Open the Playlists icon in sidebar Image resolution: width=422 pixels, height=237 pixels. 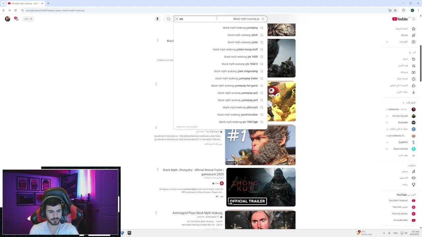(413, 66)
